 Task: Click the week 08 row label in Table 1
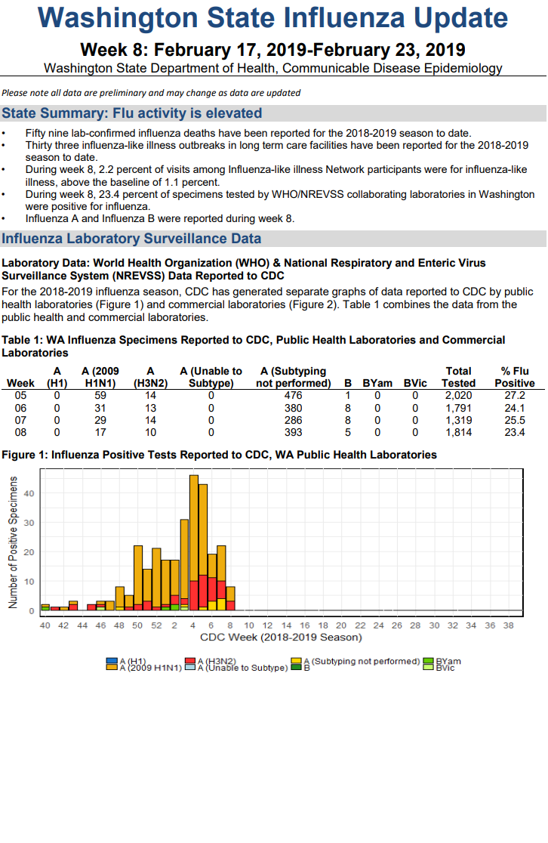click(20, 432)
